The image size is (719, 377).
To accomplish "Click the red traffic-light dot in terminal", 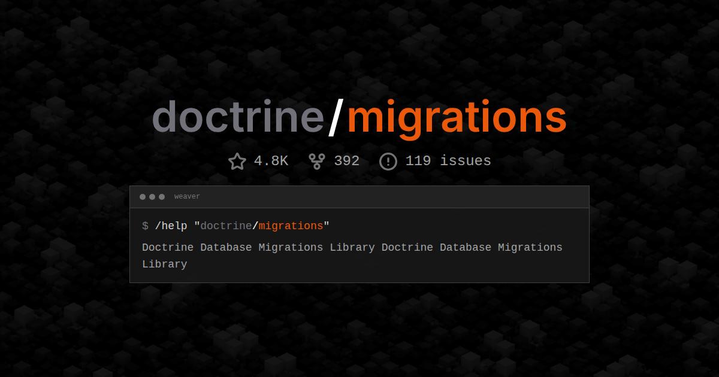I will click(x=142, y=196).
